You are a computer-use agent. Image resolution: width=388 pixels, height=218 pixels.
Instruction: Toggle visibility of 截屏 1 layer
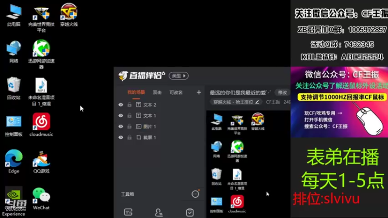click(121, 138)
